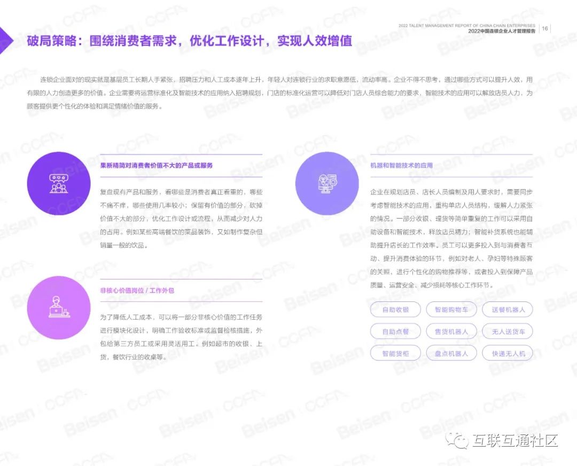Click intro line starting 顾客提供更个性化的体验
The image size is (577, 466).
coord(95,106)
